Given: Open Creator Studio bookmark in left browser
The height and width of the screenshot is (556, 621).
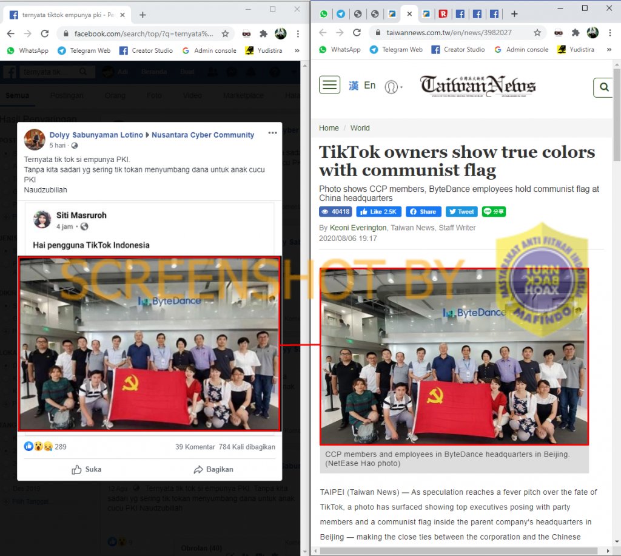Looking at the screenshot, I should [146, 51].
